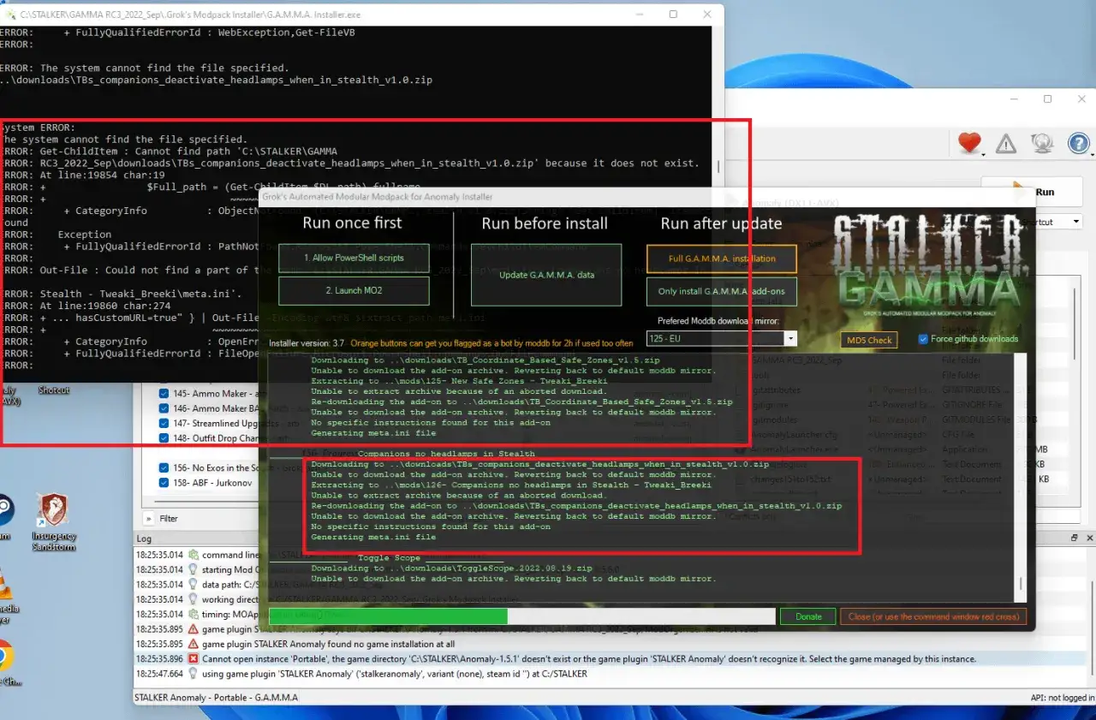Open the blue Help question mark icon
This screenshot has width=1096, height=720.
[x=1078, y=143]
